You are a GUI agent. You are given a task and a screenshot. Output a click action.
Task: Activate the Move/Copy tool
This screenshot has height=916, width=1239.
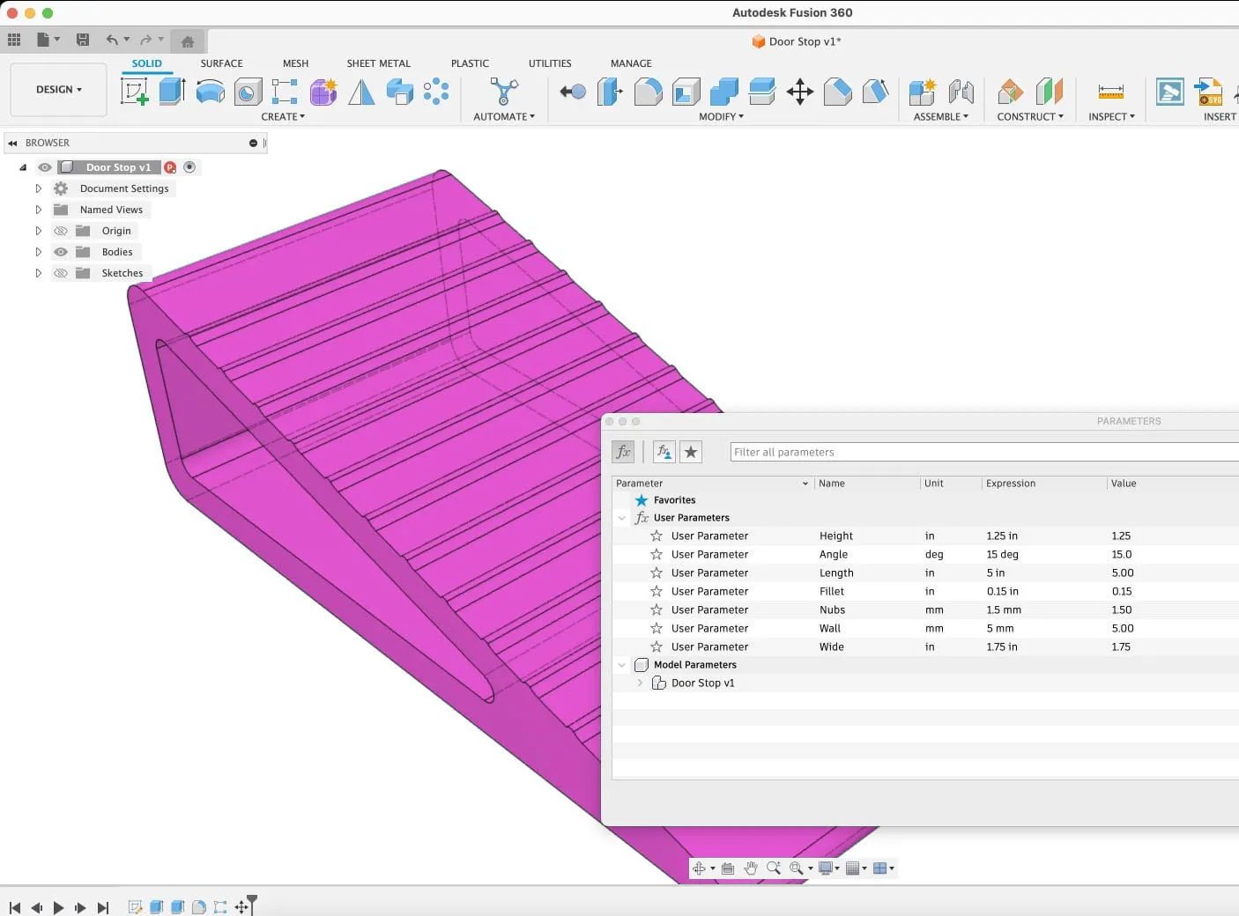799,92
